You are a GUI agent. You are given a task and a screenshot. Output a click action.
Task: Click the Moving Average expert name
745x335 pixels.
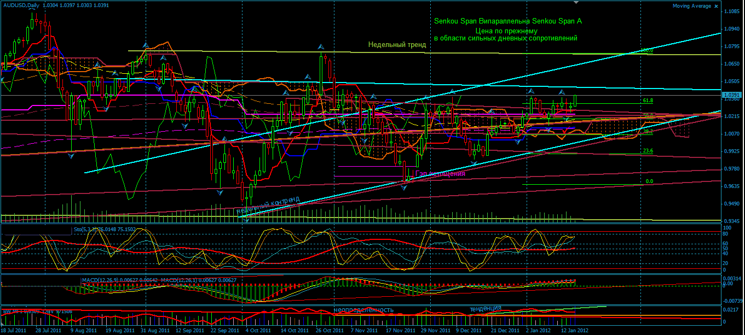[691, 6]
